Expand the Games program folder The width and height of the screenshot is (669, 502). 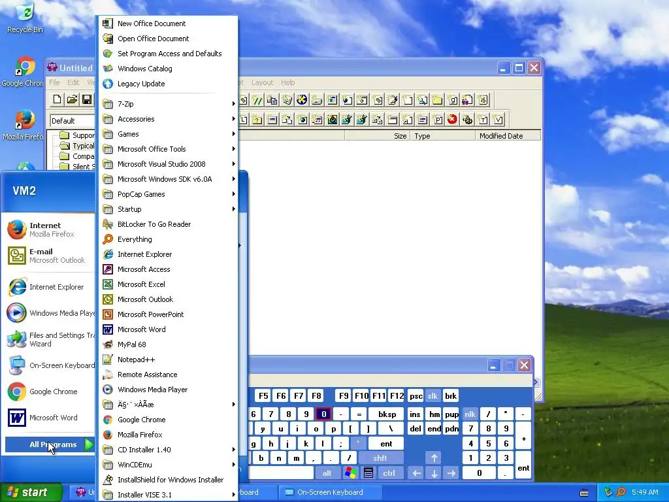pos(168,134)
